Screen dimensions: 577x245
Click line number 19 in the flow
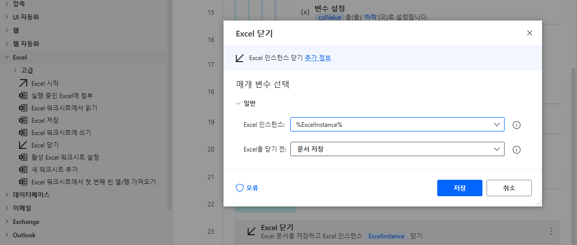[x=211, y=122]
